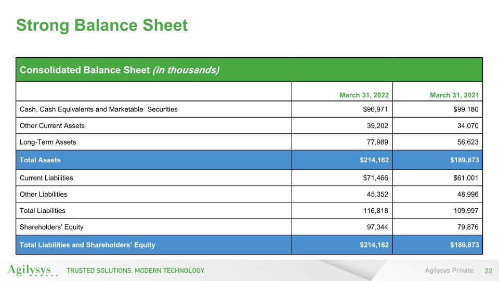Viewport: 499px width, 281px height.
Task: Click the 'Other Liabilities' row label
Action: pyautogui.click(x=43, y=194)
